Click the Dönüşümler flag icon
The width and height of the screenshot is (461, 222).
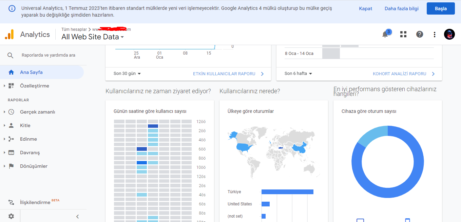click(x=11, y=166)
